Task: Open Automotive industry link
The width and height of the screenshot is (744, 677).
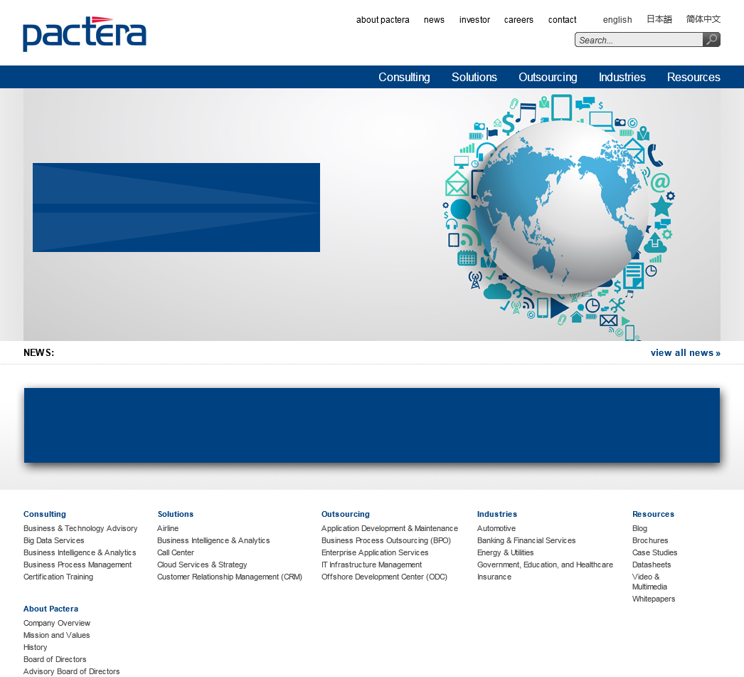Action: (x=496, y=528)
